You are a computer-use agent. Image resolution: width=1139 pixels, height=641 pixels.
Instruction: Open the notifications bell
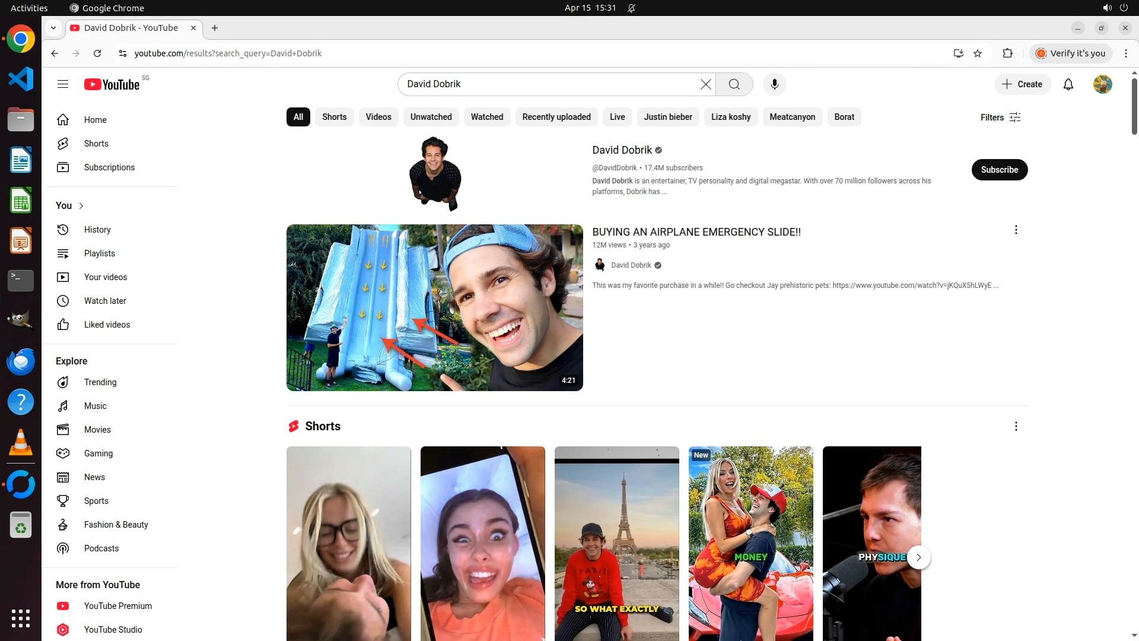coord(1068,84)
